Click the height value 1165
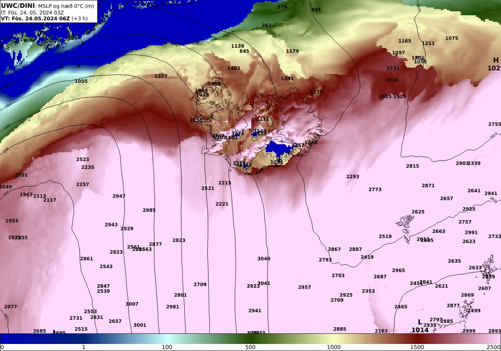Screen dimensions: 501x351 [x=405, y=41]
